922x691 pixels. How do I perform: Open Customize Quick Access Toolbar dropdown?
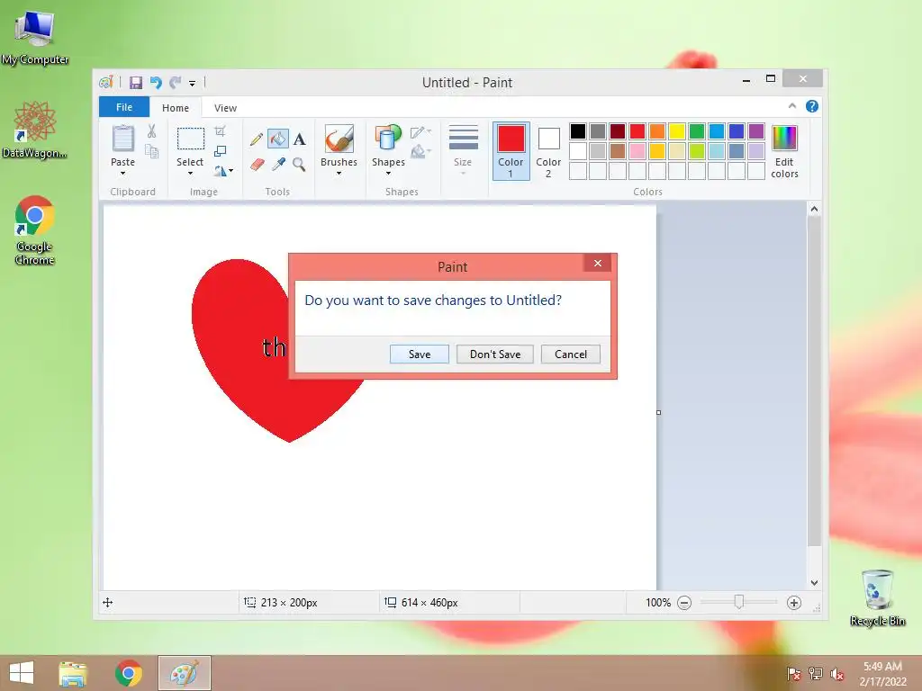pyautogui.click(x=193, y=84)
